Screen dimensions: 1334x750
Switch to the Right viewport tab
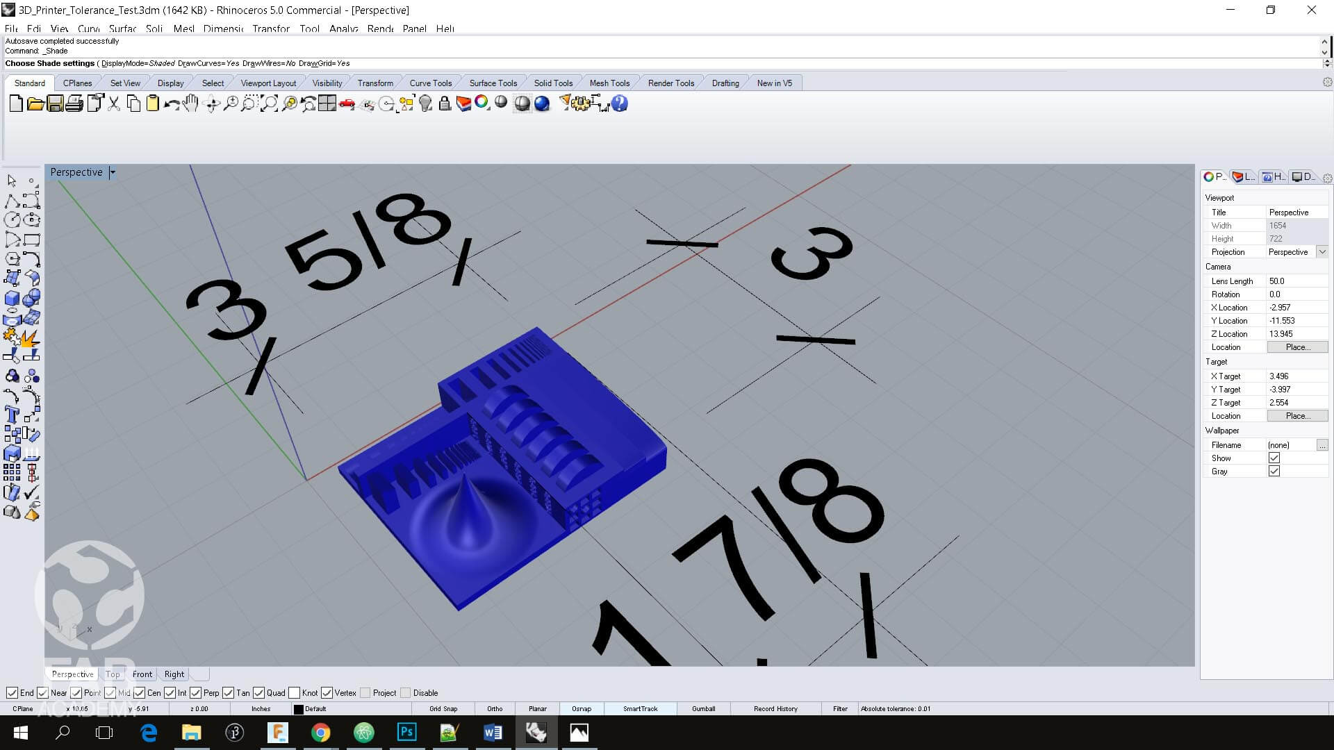coord(174,674)
